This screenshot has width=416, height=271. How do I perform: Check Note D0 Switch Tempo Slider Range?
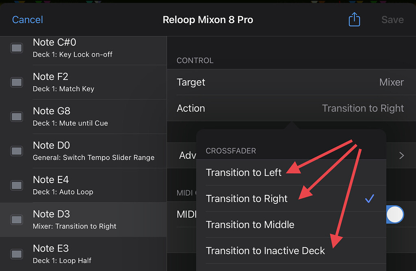click(16, 151)
